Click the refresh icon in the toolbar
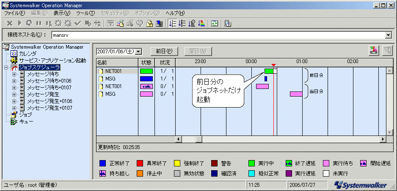The image size is (397, 191). 215,23
